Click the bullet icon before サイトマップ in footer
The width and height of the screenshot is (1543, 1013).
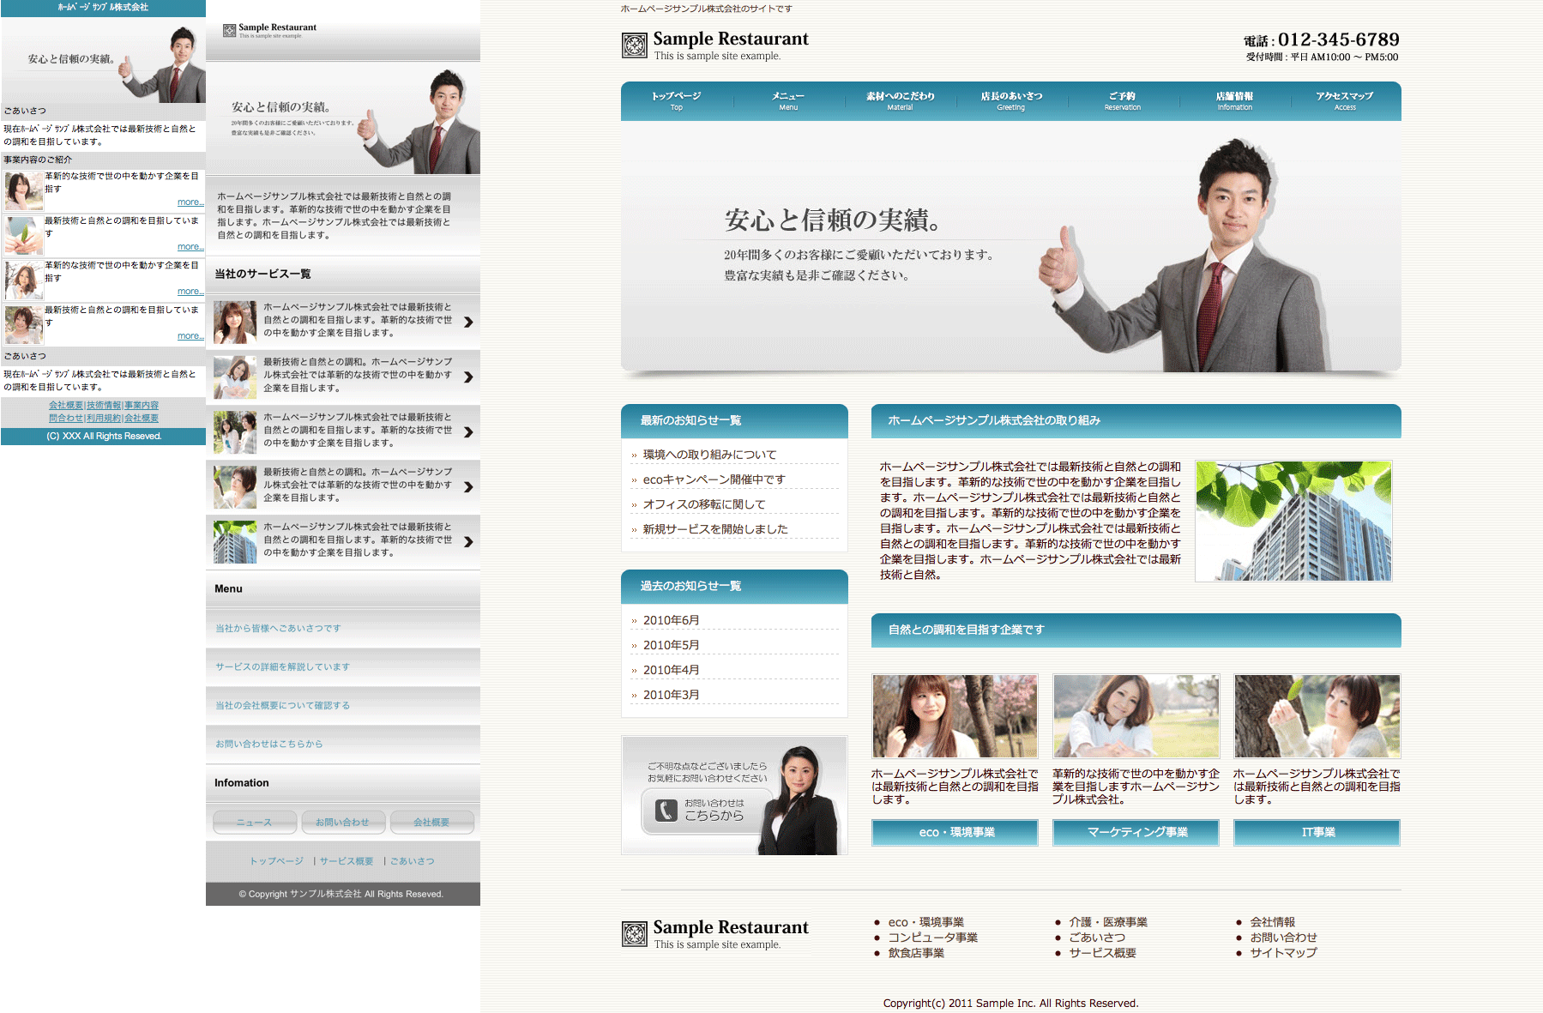coord(1239,953)
